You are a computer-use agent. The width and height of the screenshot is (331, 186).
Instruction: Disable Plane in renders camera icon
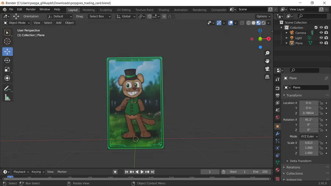tap(326, 43)
